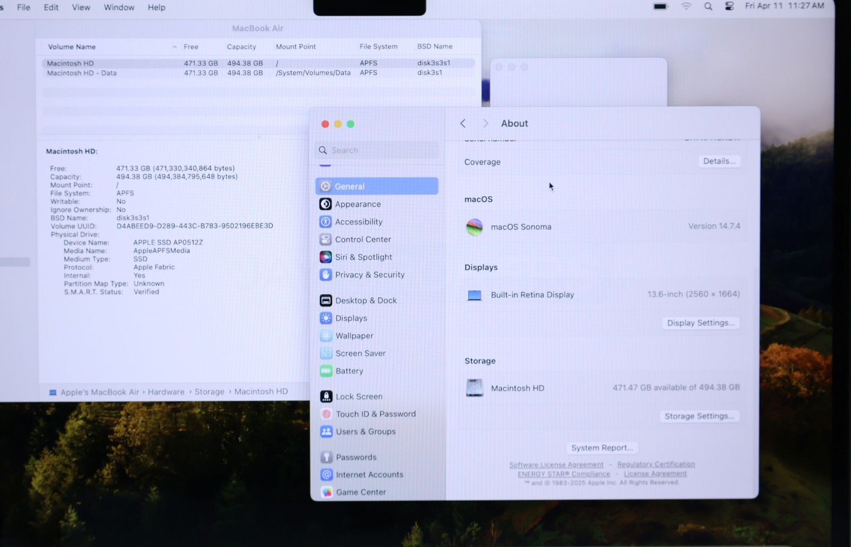Open Display Settings button
Viewport: 851px width, 547px height.
700,323
